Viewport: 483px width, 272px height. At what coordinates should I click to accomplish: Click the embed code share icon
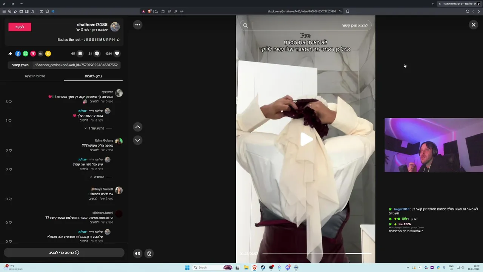point(40,54)
